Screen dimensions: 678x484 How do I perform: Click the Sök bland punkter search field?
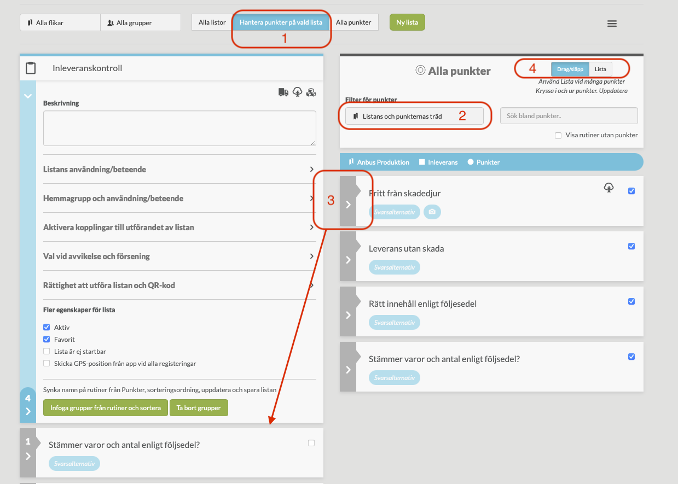coord(569,116)
